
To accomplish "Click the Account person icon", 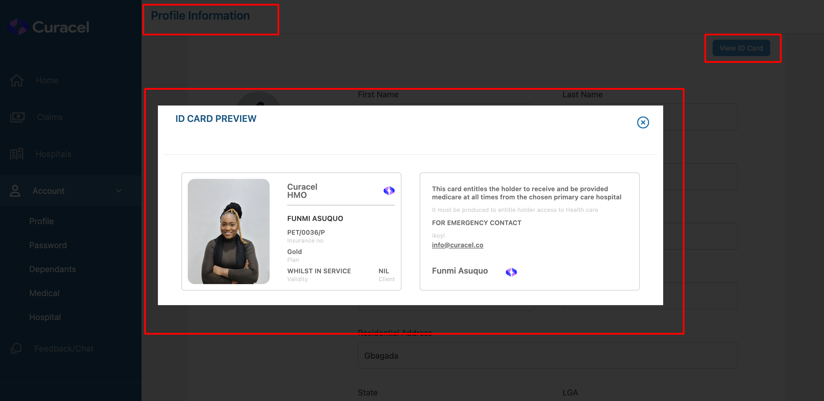I will tap(15, 191).
